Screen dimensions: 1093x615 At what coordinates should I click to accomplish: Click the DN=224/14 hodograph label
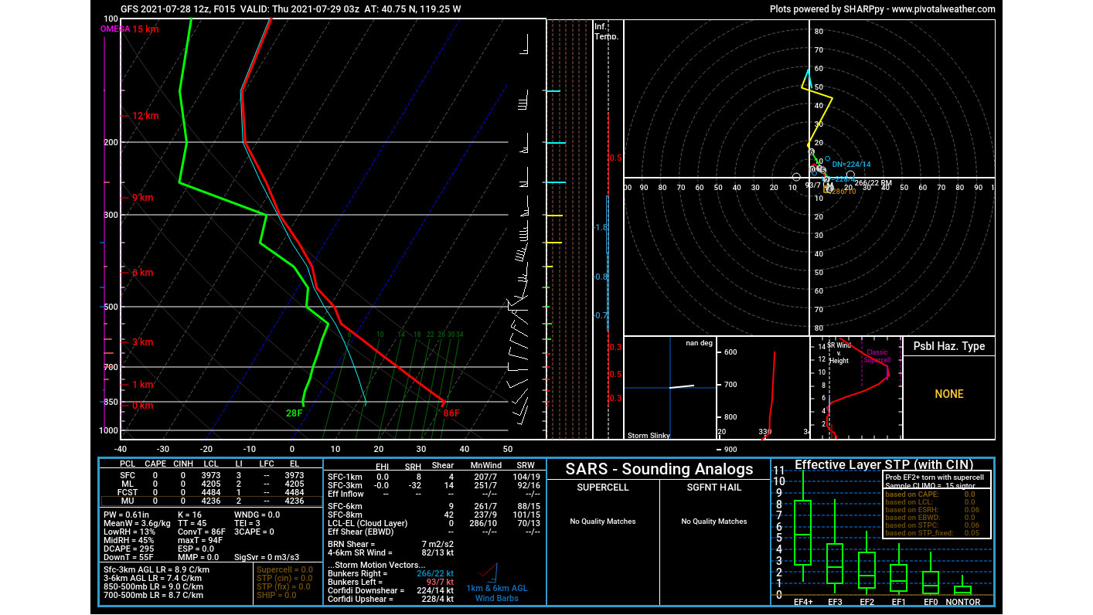click(x=851, y=165)
